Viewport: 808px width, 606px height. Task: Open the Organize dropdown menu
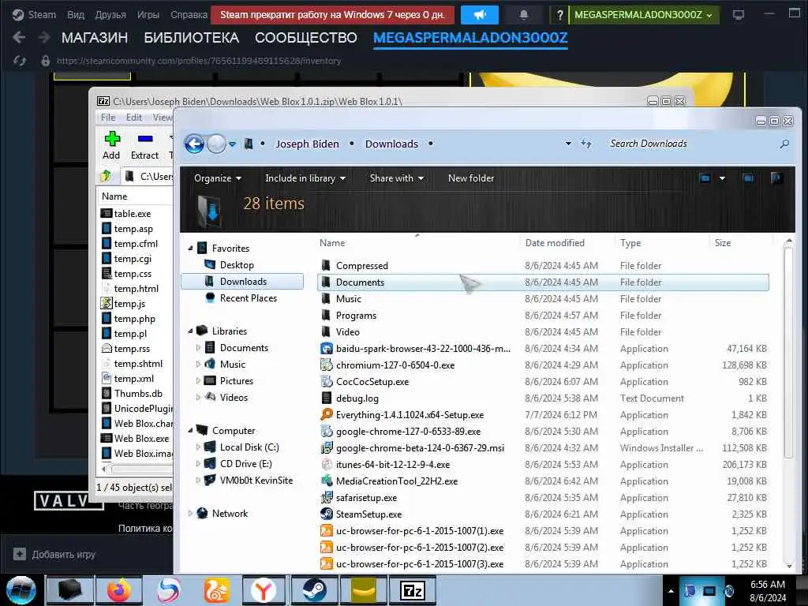coord(218,178)
